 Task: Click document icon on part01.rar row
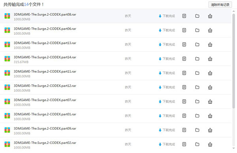(x=184, y=116)
